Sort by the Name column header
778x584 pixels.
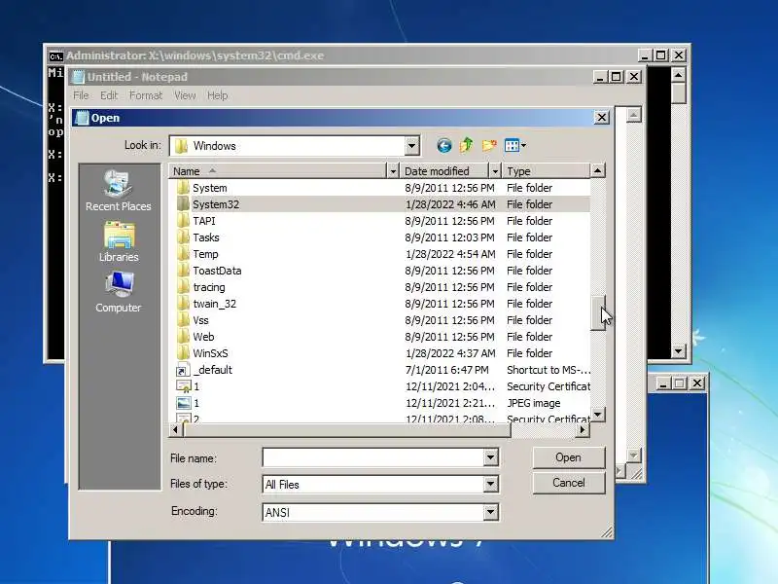pyautogui.click(x=277, y=171)
